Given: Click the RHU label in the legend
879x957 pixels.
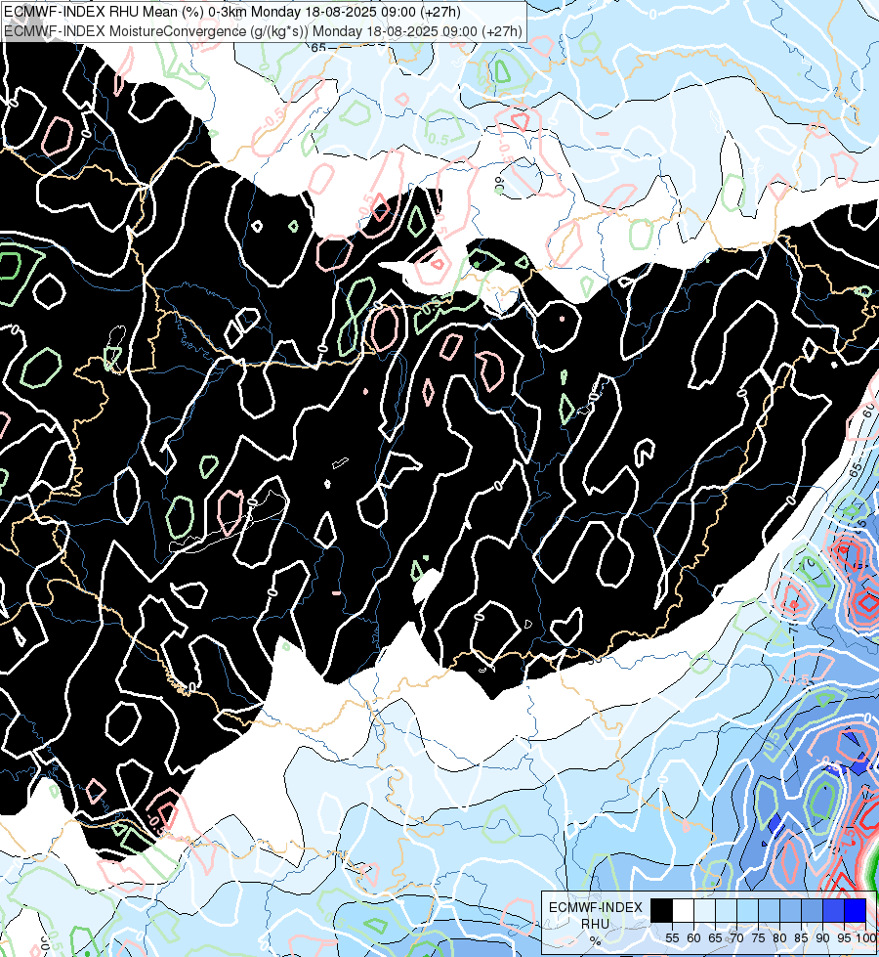Looking at the screenshot, I should (596, 924).
